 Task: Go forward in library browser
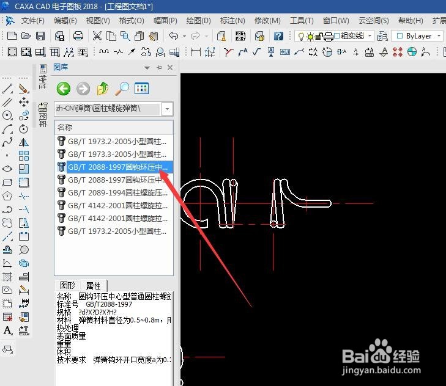[x=83, y=89]
